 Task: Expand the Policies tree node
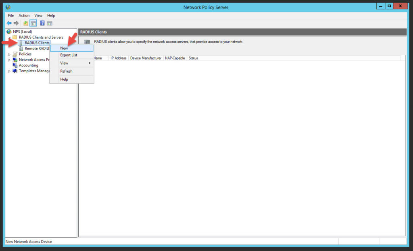pyautogui.click(x=9, y=54)
